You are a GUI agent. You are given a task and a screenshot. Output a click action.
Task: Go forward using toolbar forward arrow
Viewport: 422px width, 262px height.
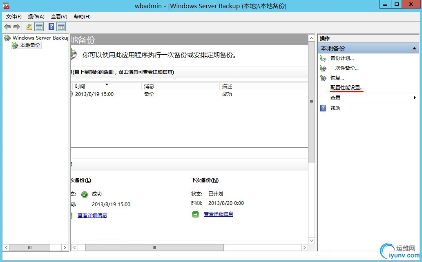pyautogui.click(x=17, y=27)
